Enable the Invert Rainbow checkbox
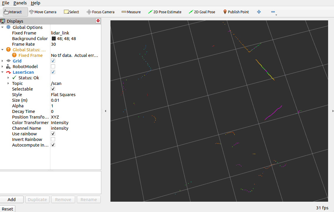Screen dimensions: 334x212 point(53,139)
